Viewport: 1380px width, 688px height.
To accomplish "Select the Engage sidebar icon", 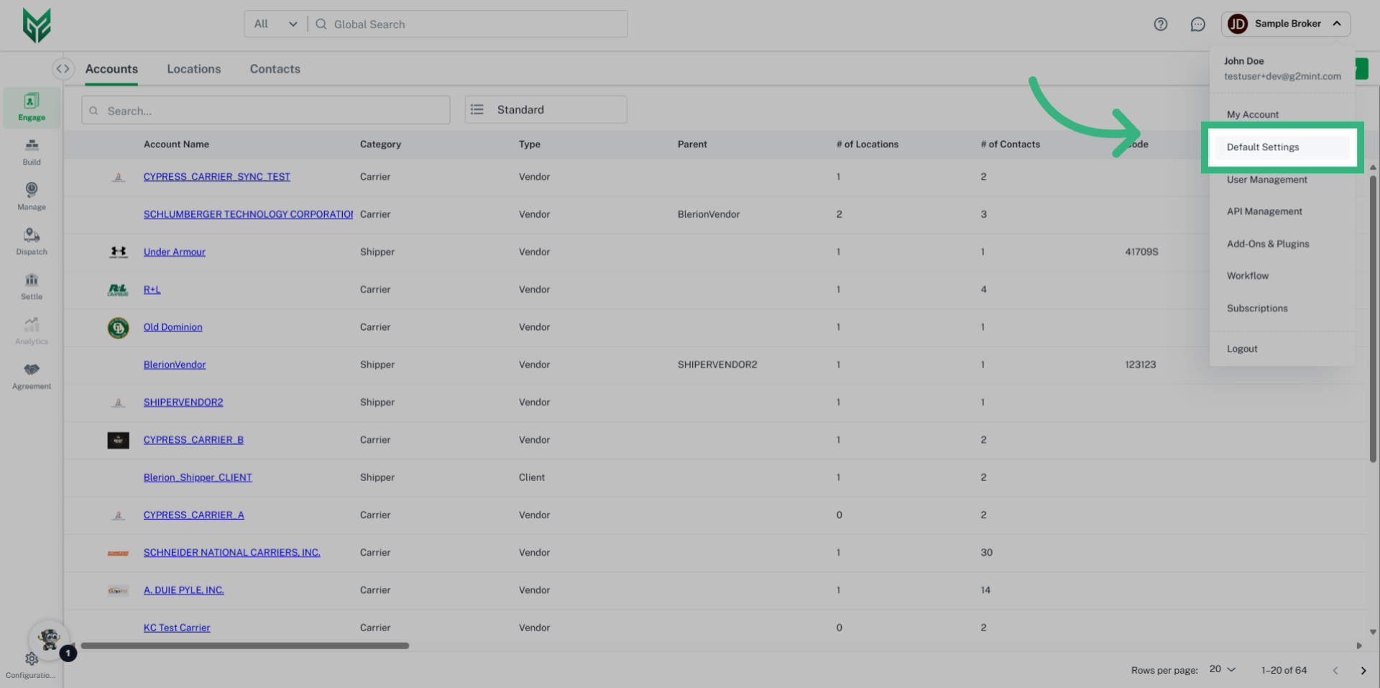I will point(31,106).
